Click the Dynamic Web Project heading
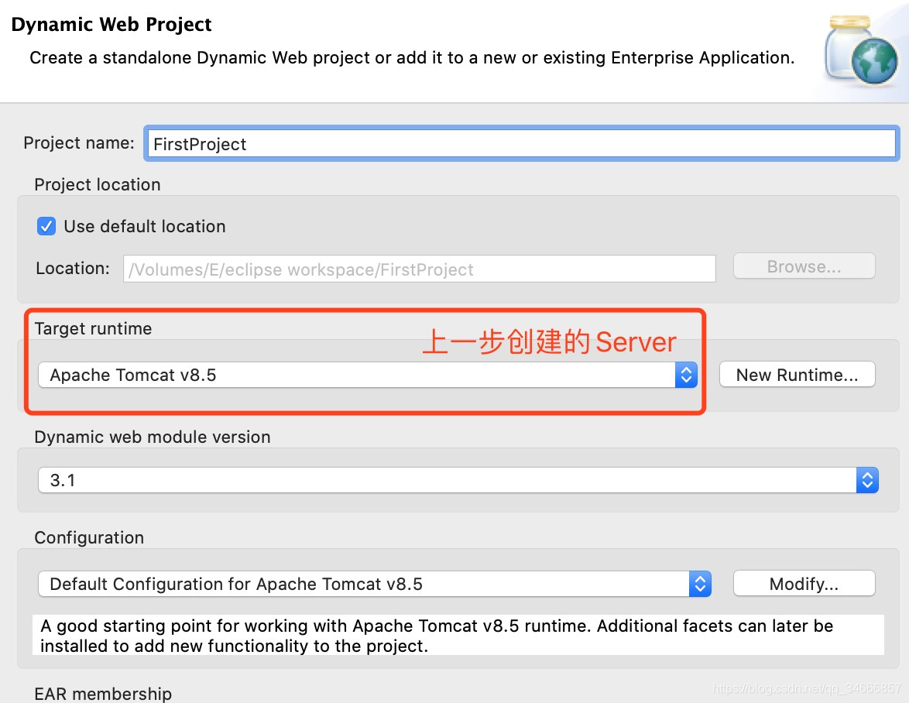The height and width of the screenshot is (703, 909). (111, 24)
